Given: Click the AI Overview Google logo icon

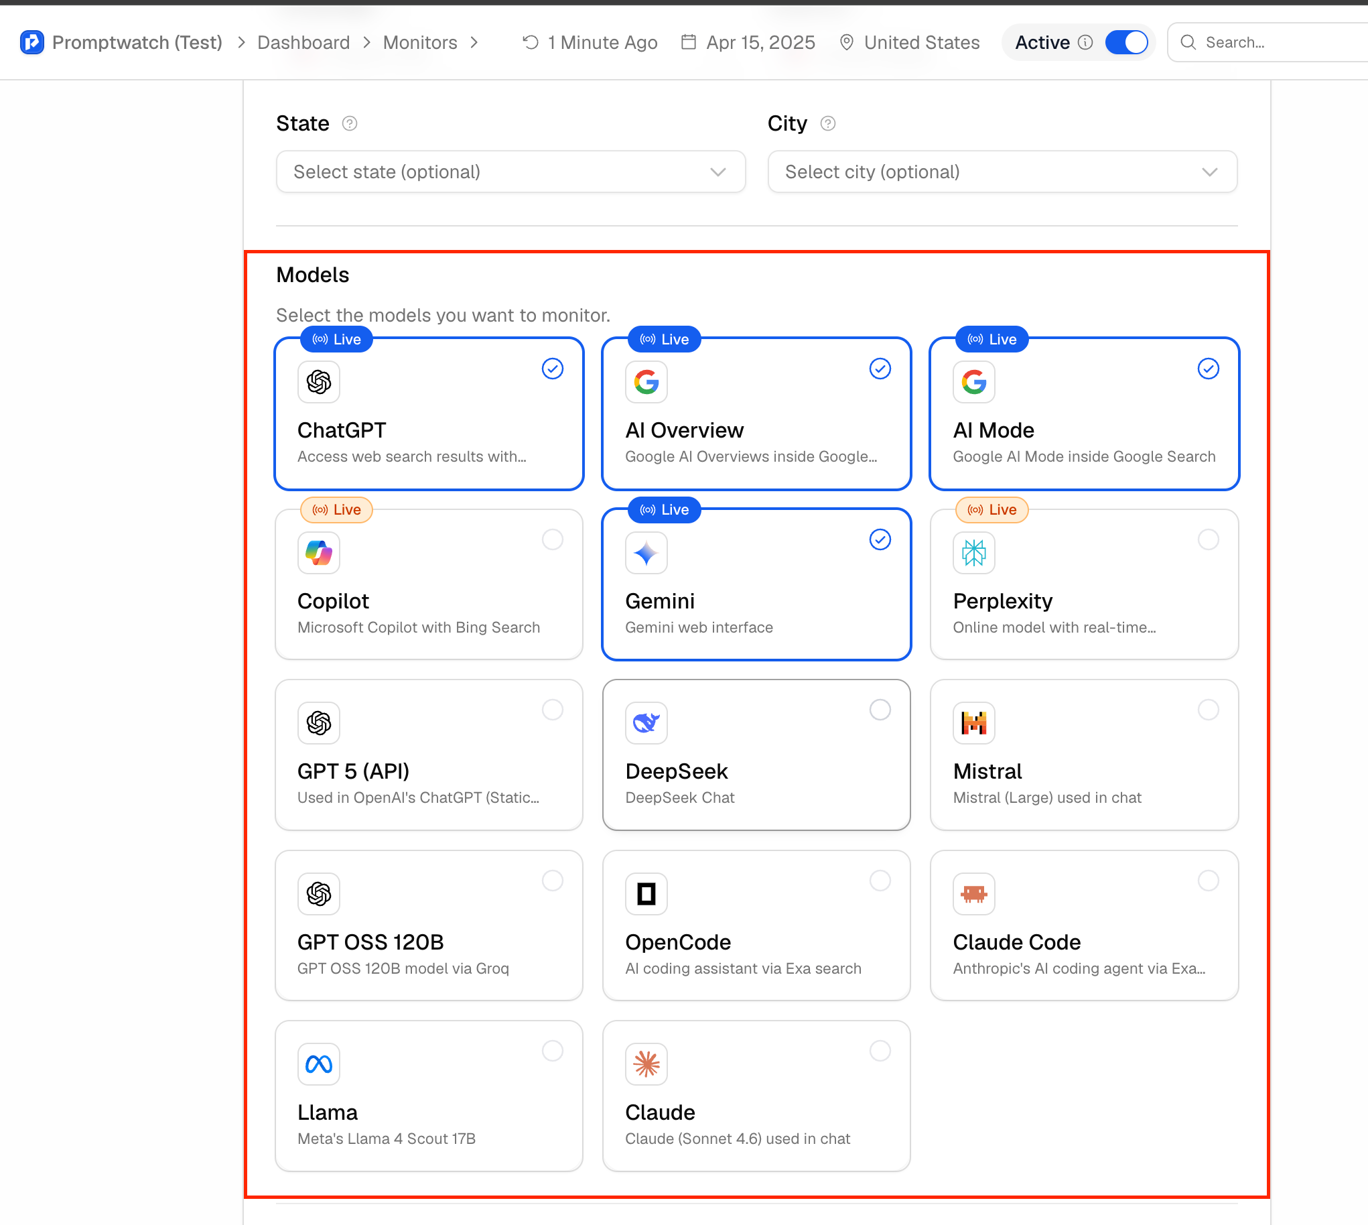Looking at the screenshot, I should 646,382.
